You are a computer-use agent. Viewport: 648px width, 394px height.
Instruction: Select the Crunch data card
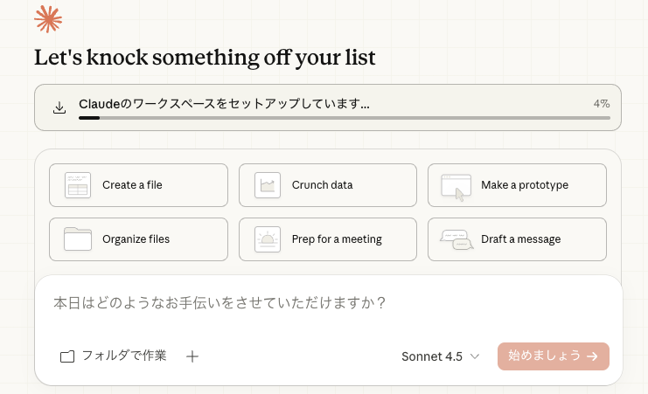(328, 185)
